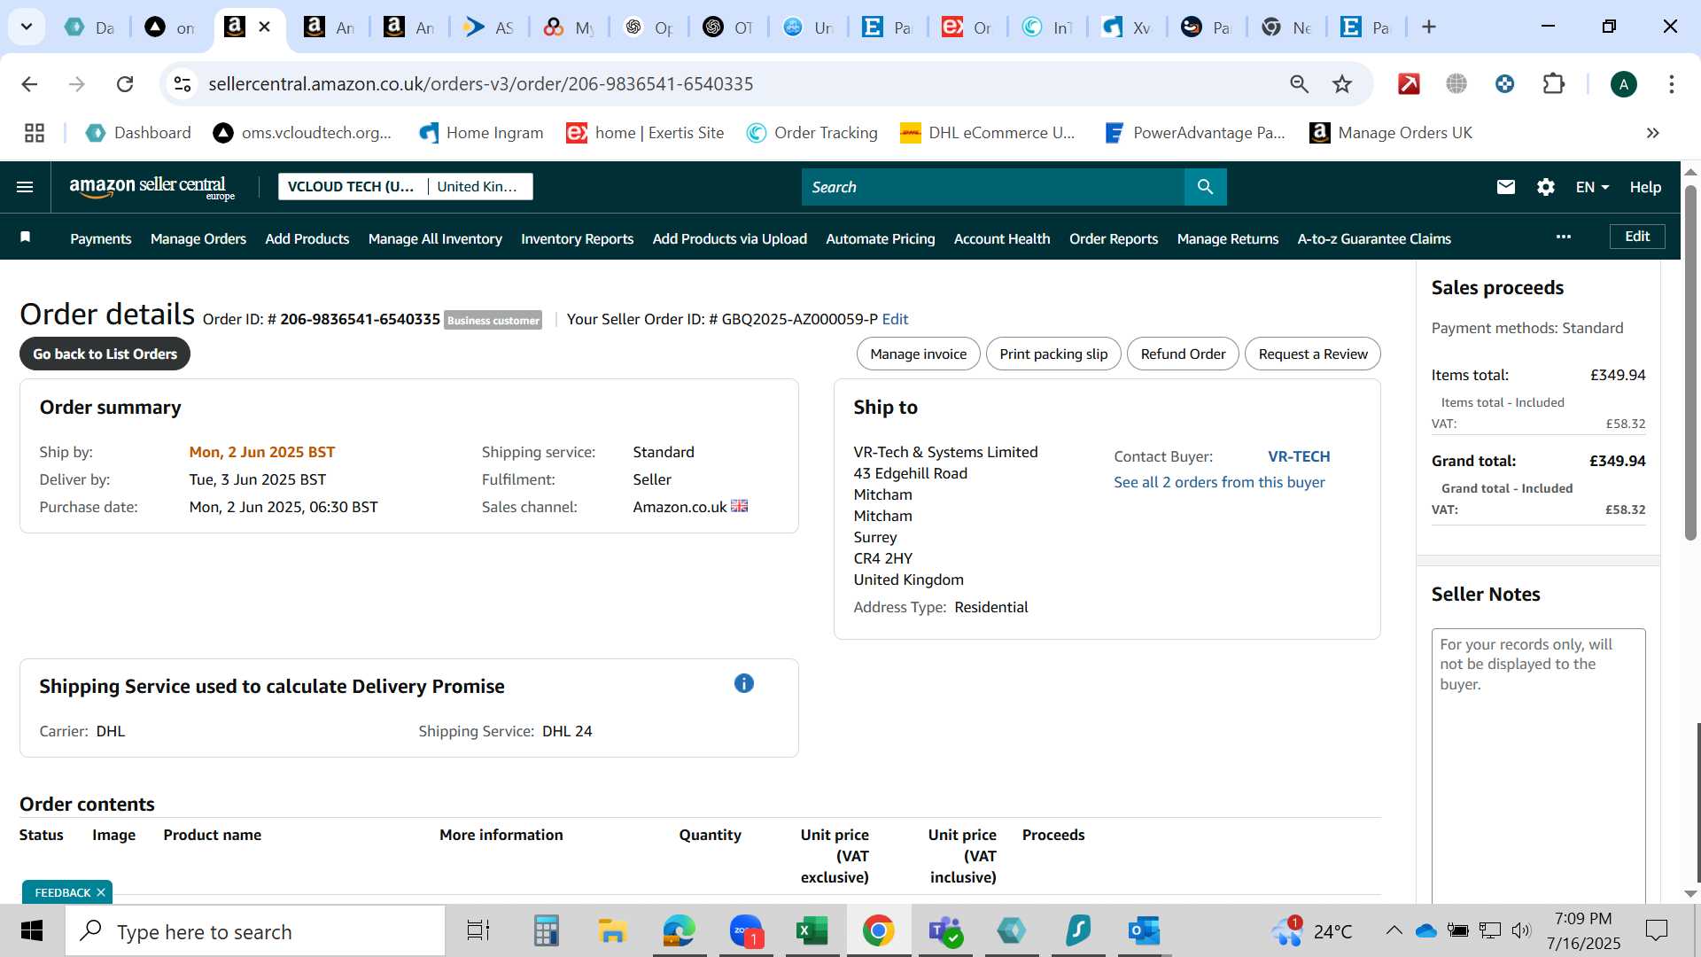Open See all 2 orders from this buyer
1701x957 pixels.
[1219, 482]
